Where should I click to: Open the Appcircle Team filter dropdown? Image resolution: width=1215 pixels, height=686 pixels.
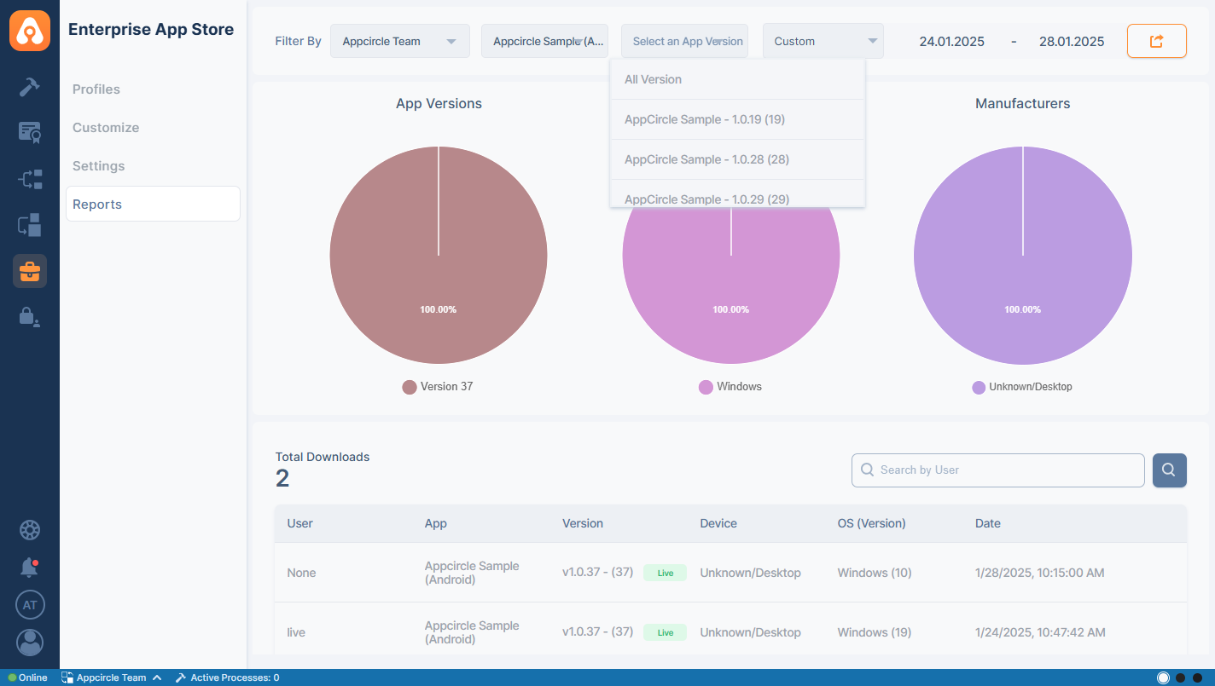coord(400,41)
